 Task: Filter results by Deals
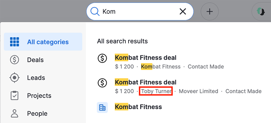tap(43, 60)
